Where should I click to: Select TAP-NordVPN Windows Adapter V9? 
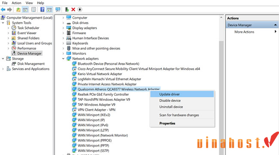coord(104,100)
